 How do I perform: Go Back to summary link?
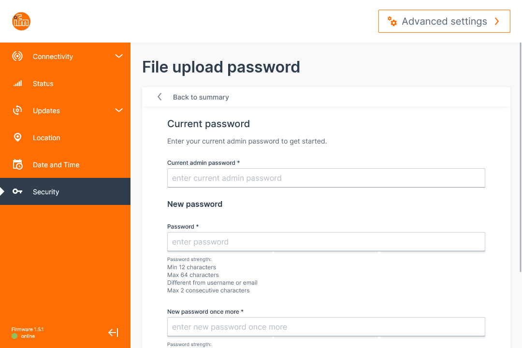click(x=201, y=97)
